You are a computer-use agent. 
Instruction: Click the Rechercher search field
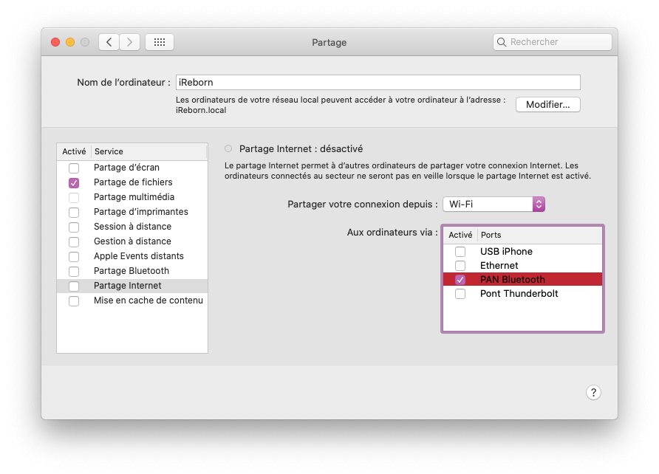pos(558,42)
